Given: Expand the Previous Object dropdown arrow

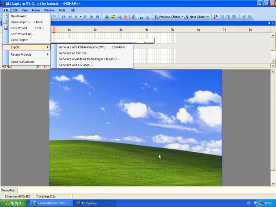Looking at the screenshot, I should (182, 17).
